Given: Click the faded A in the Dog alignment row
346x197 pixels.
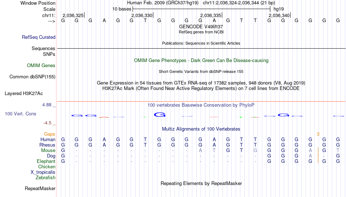Looking at the screenshot, I should (310, 156).
